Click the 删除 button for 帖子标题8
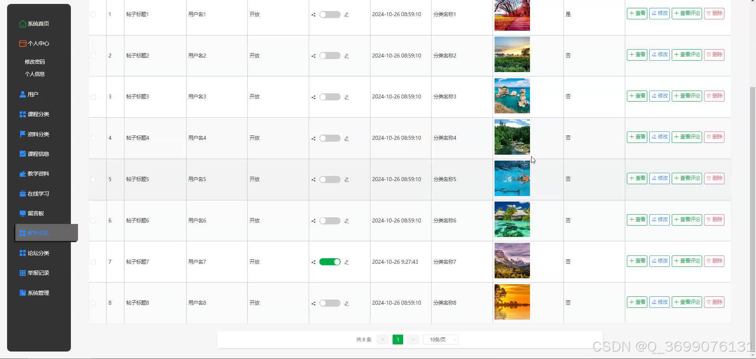The image size is (756, 359). click(x=714, y=302)
